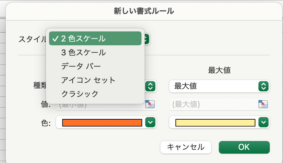Open the yellow maximum color dropdown arrow
283x163 pixels.
pos(263,123)
